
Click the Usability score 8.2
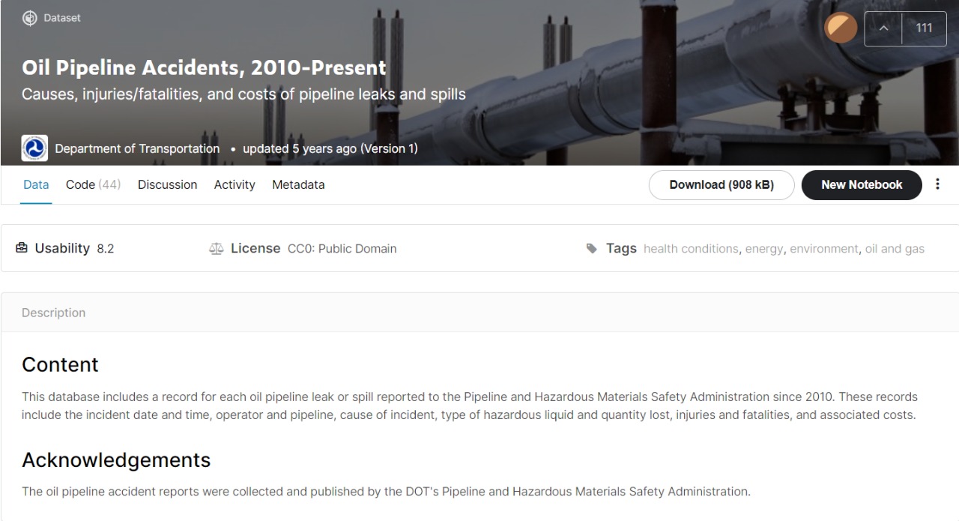pyautogui.click(x=106, y=249)
